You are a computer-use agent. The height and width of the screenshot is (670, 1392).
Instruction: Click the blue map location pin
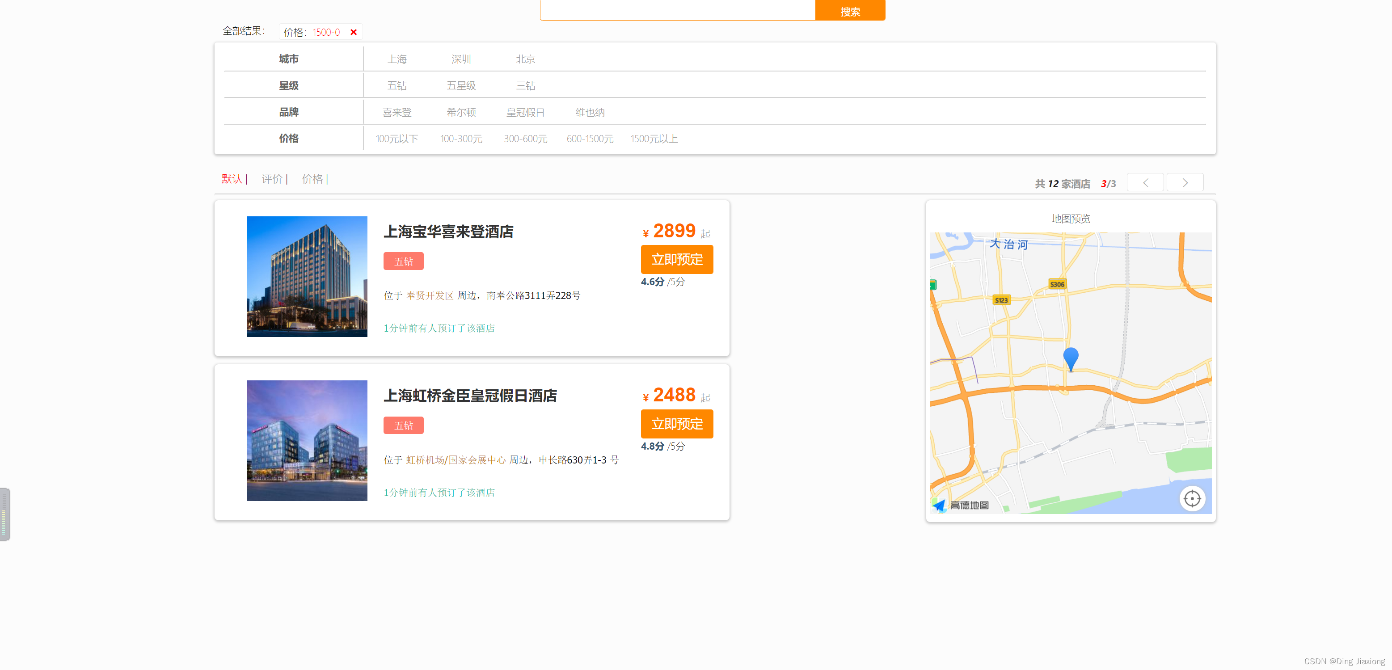[1071, 359]
